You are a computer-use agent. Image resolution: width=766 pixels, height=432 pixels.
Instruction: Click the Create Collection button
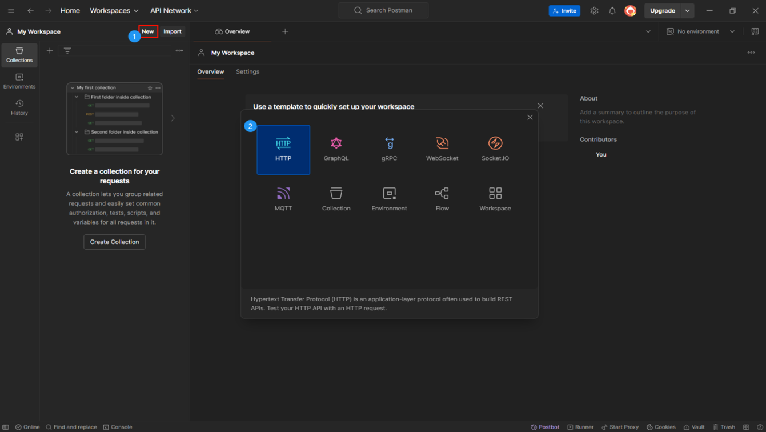[114, 242]
